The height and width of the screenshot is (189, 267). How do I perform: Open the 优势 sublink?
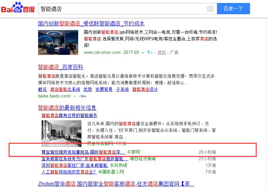pyautogui.click(x=88, y=89)
